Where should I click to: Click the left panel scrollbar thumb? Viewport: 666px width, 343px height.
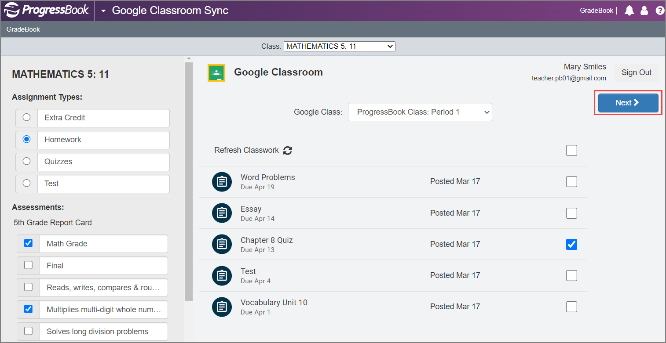click(x=189, y=182)
